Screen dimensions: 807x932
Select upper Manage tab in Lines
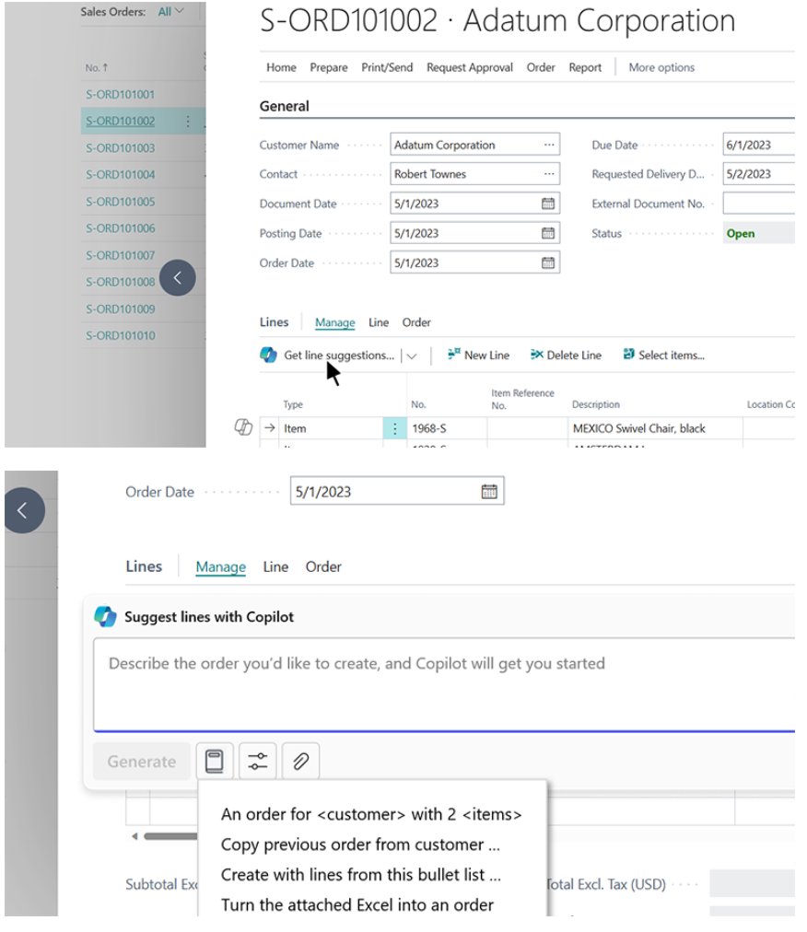[334, 322]
